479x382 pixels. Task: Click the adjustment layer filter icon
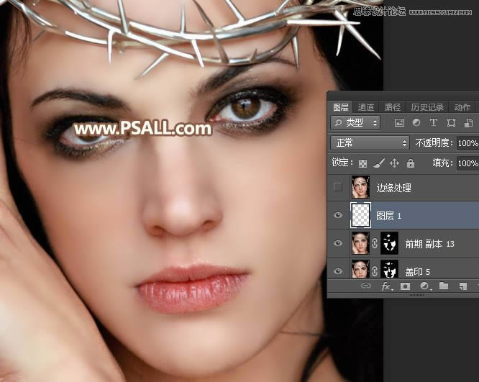click(416, 123)
